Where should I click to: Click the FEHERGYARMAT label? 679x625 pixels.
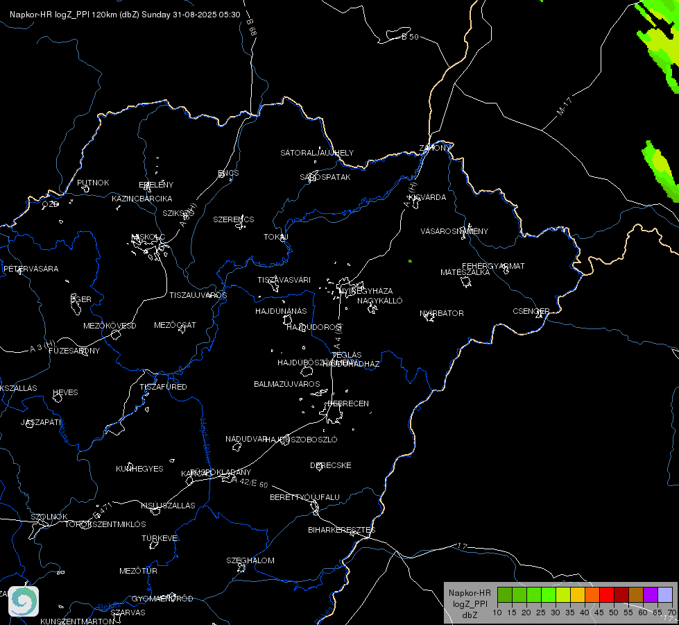coord(493,266)
